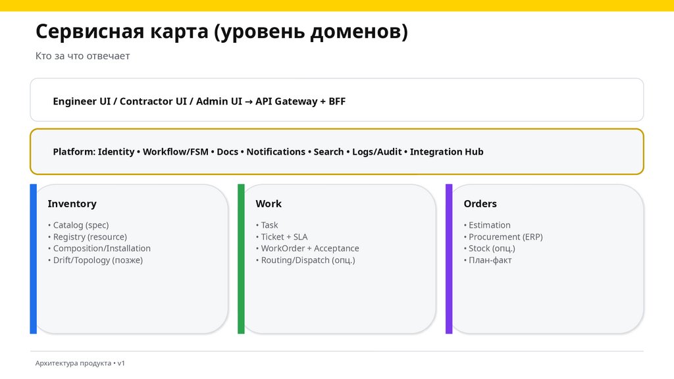
Task: Click the 'Drift/Topology (позже)' bullet
Action: coord(95,260)
